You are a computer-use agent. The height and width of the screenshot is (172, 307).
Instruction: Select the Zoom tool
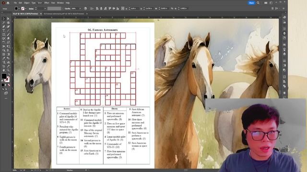point(8,70)
